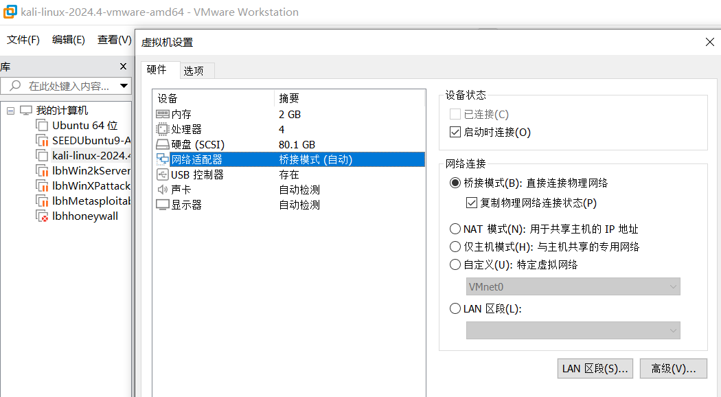
Task: Uncheck 启动时连接(O) checkbox
Action: point(455,132)
